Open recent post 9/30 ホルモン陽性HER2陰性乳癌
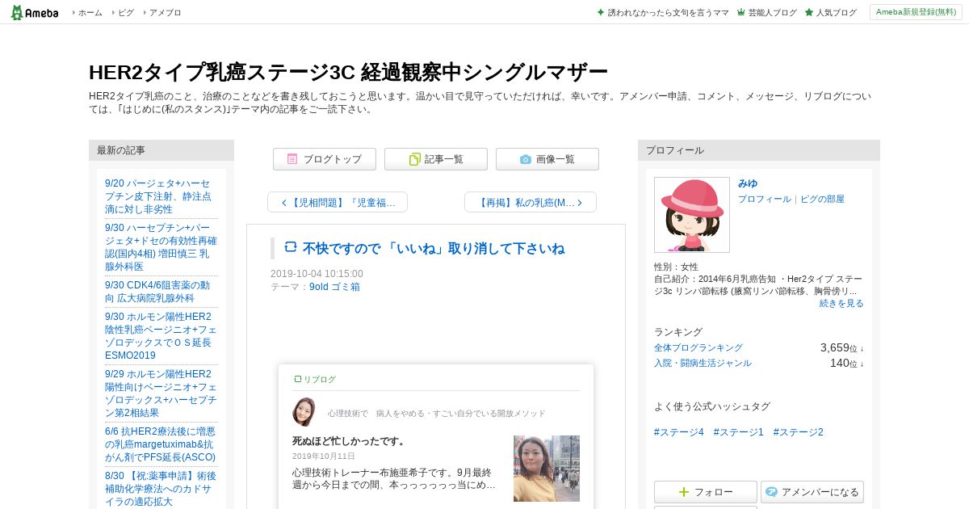Screen dimensions: 969x509 (x=161, y=336)
